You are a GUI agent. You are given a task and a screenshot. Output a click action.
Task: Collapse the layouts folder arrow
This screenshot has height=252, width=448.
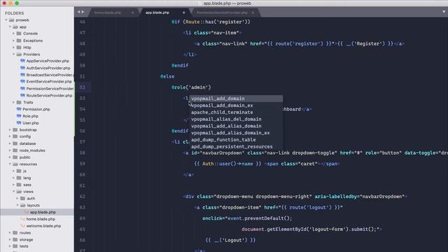coord(17,205)
